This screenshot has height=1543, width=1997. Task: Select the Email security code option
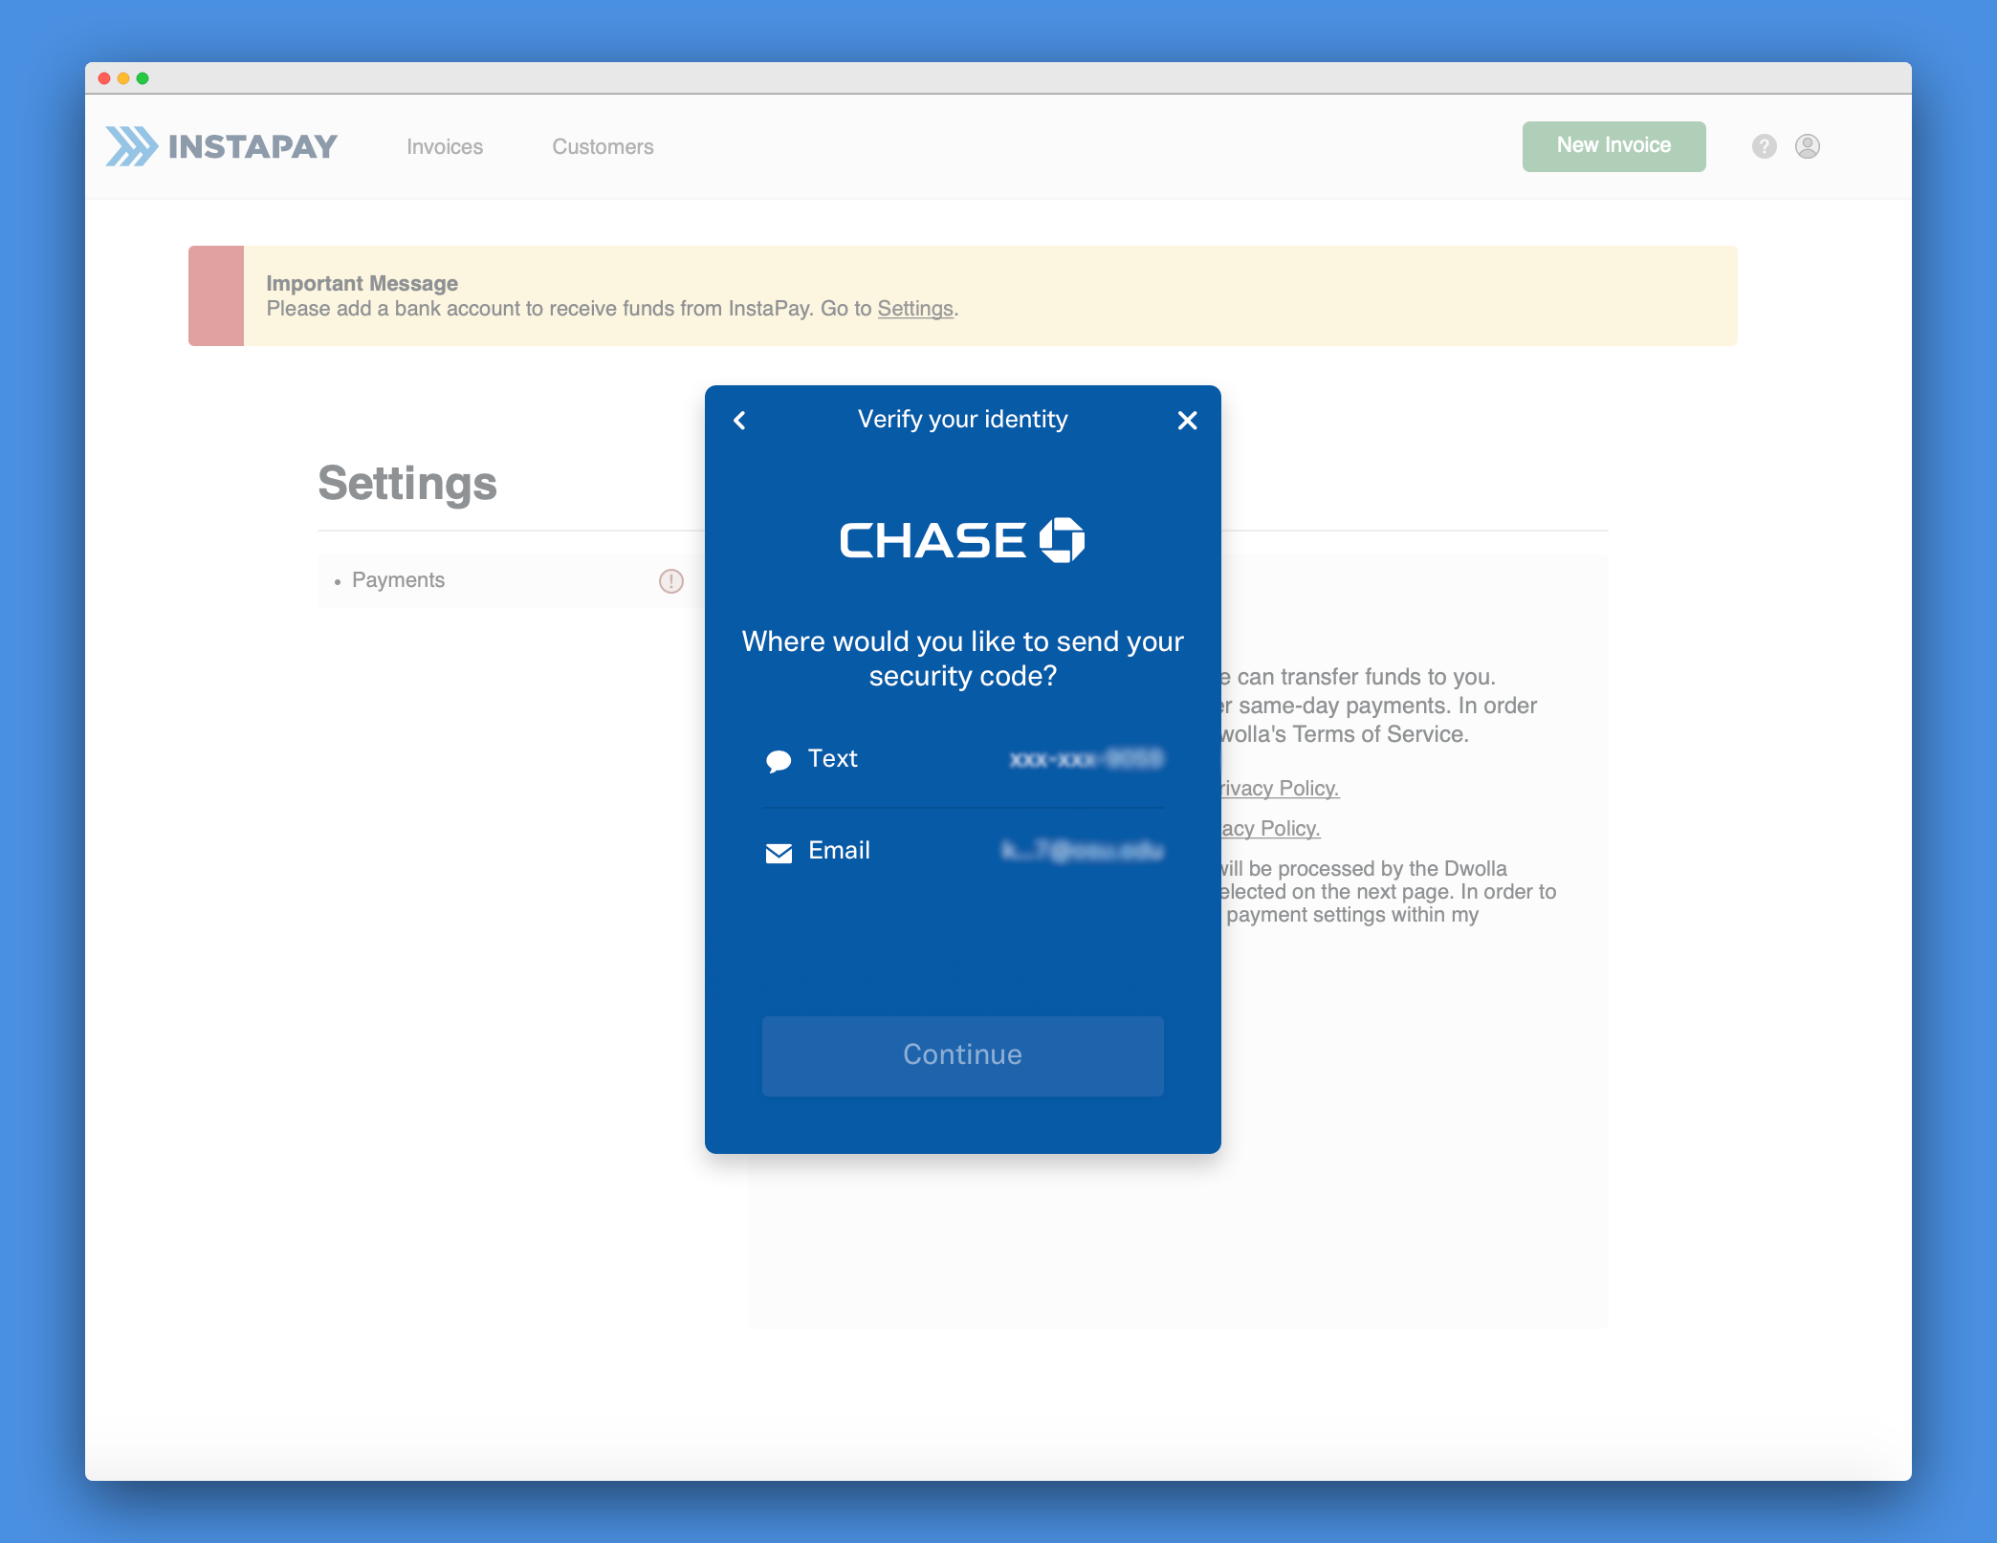tap(962, 851)
